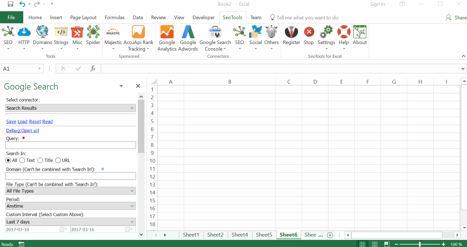
Task: Switch to the Formulas ribbon tab
Action: click(x=115, y=18)
